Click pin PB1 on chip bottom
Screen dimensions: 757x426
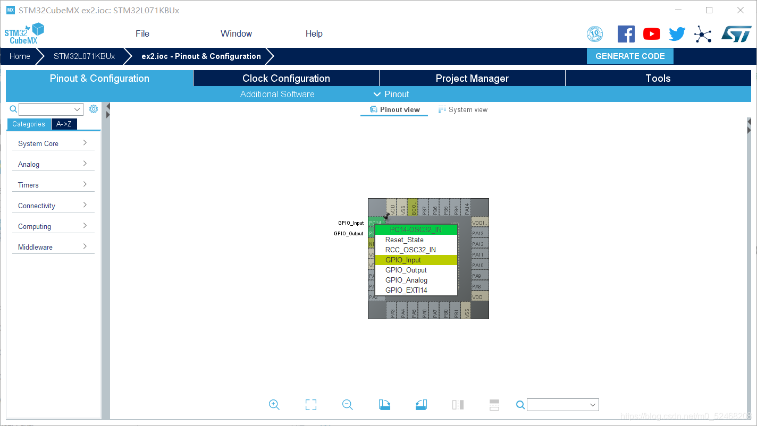[456, 310]
